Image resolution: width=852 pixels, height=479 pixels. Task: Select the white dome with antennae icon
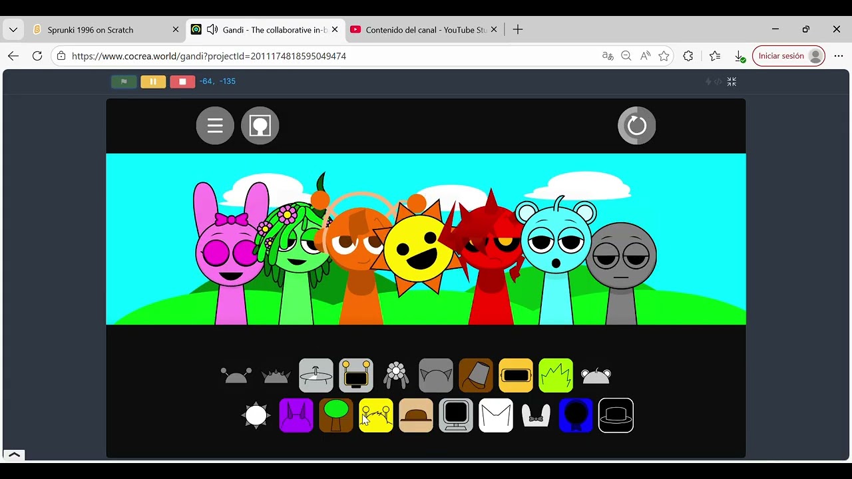(x=596, y=376)
